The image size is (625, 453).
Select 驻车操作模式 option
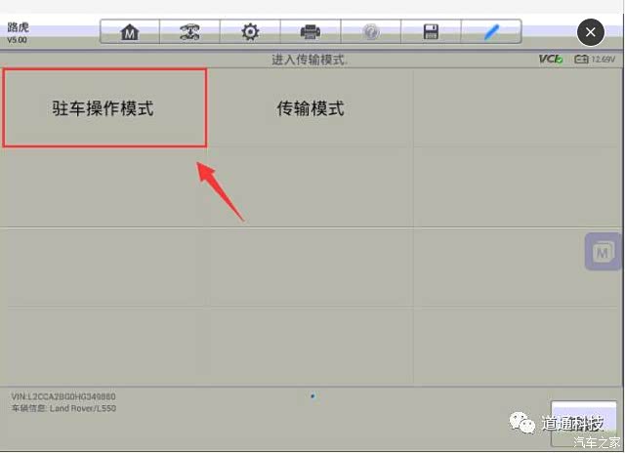tap(104, 108)
